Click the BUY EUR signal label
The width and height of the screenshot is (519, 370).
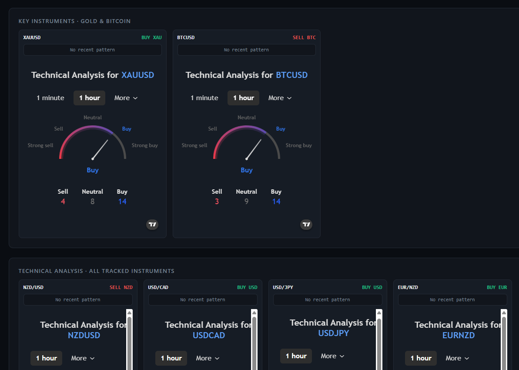[497, 287]
